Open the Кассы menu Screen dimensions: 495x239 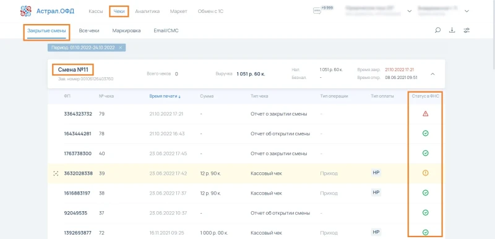[x=96, y=11]
